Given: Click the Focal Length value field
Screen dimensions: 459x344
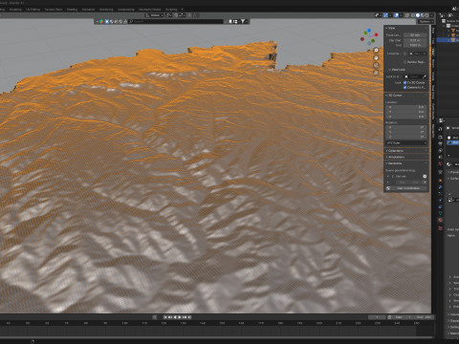Looking at the screenshot, I should tap(415, 35).
